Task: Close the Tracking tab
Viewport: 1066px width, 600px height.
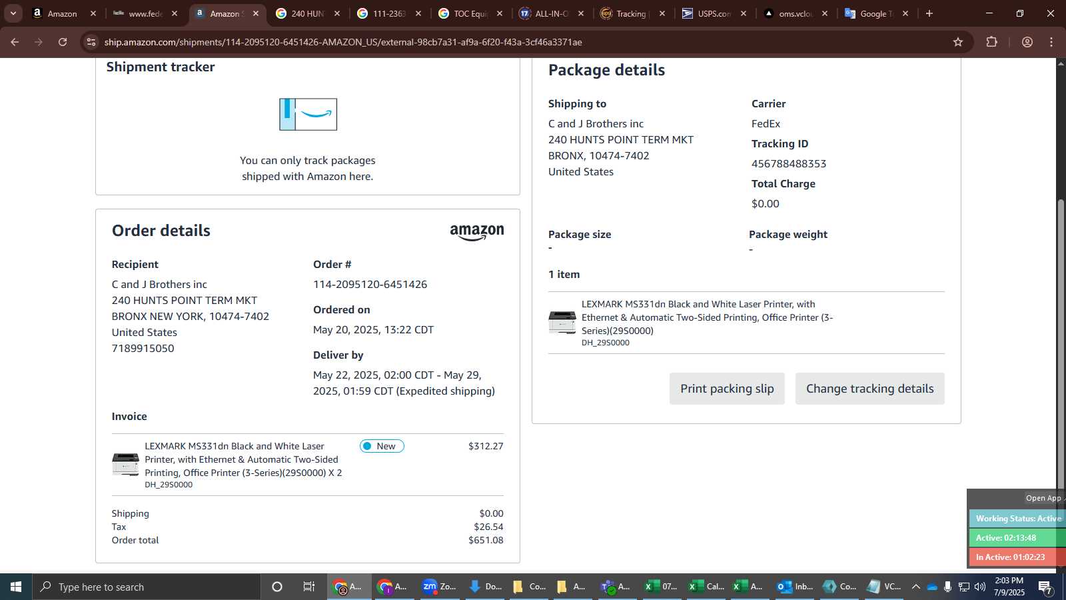Action: pos(662,13)
